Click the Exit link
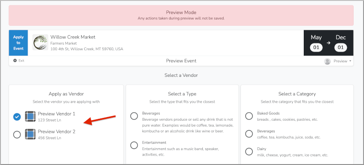Image resolution: width=364 pixels, height=165 pixels. click(19, 61)
